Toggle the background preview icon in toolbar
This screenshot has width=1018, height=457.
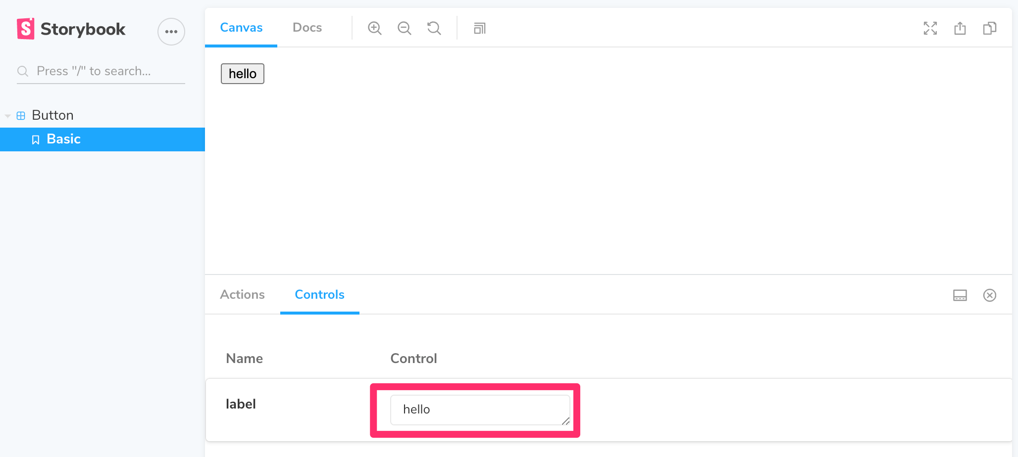click(479, 28)
